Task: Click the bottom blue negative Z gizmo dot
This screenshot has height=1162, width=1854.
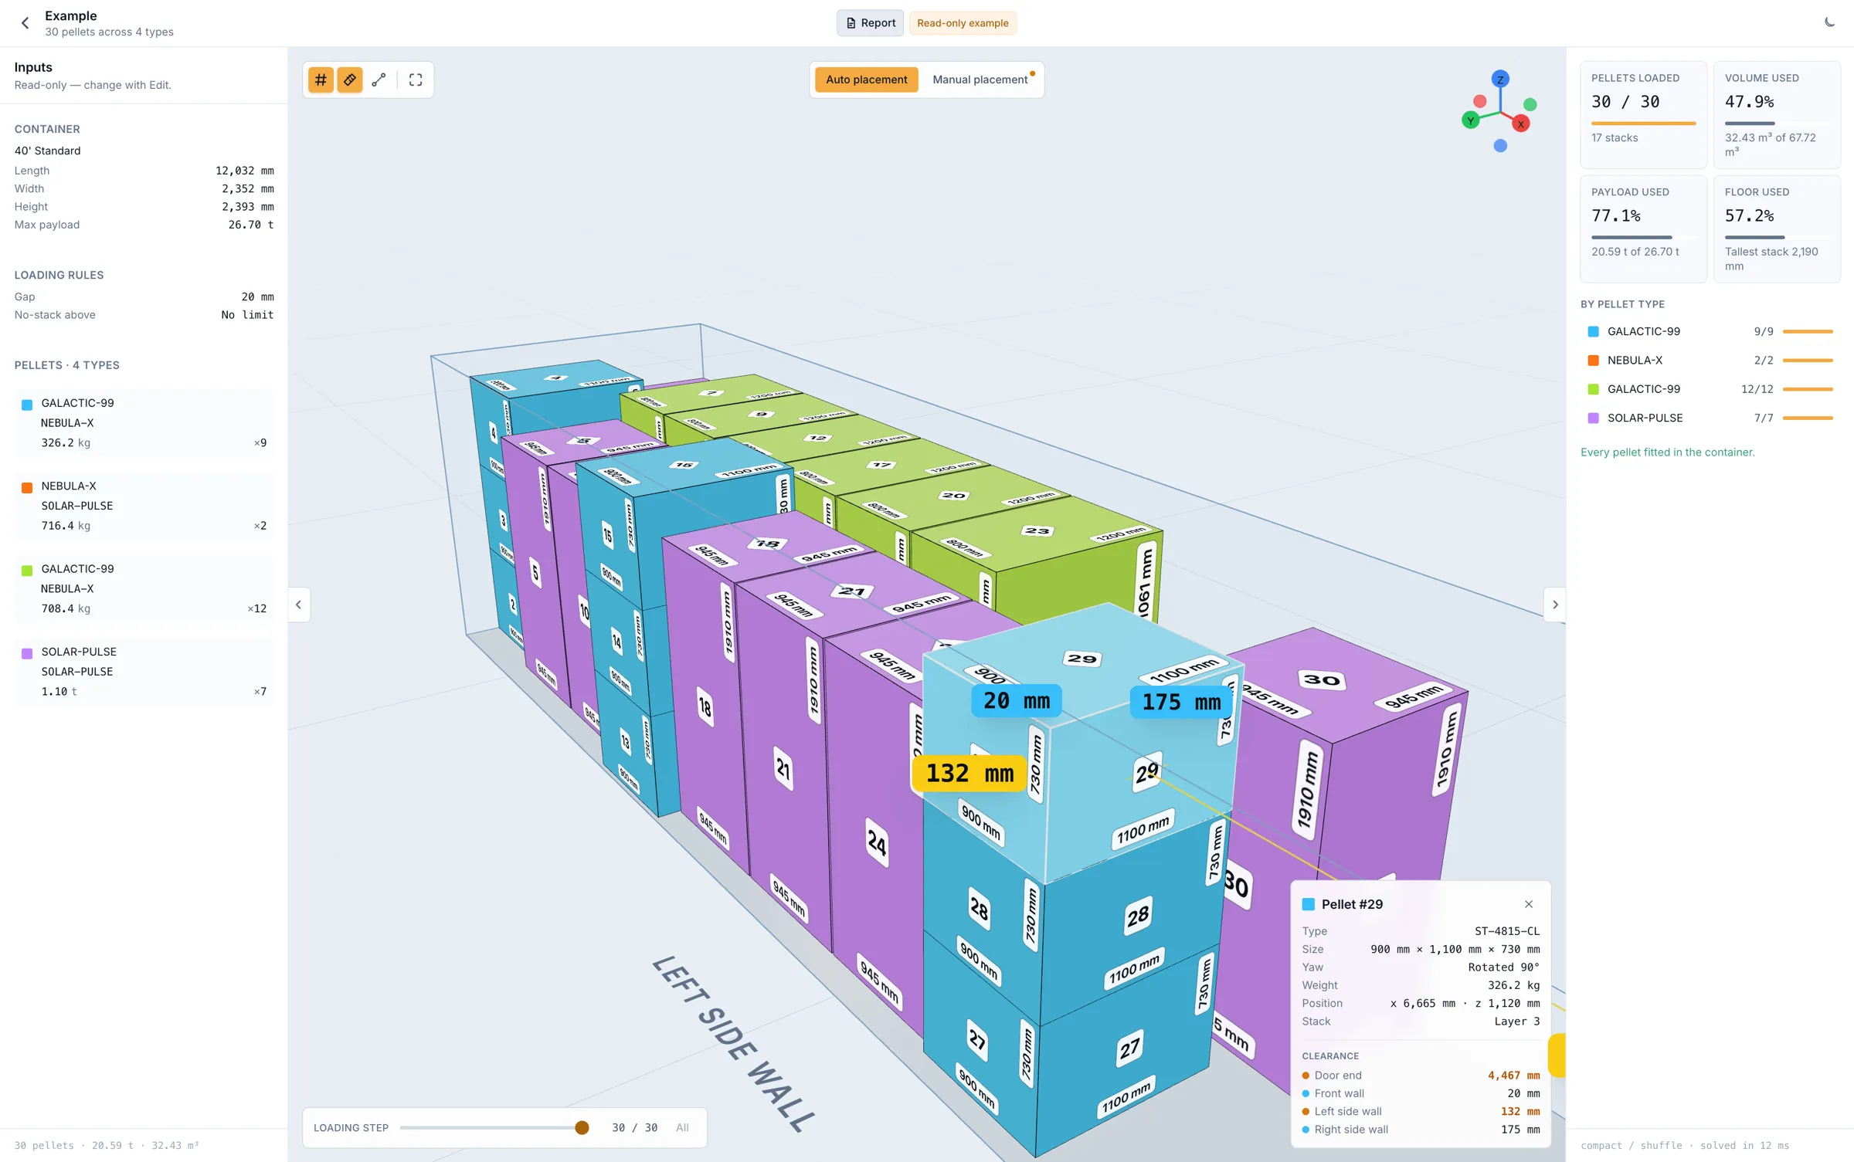Action: click(1500, 145)
